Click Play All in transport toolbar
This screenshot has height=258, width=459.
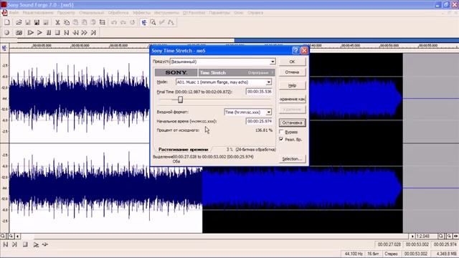(30, 32)
